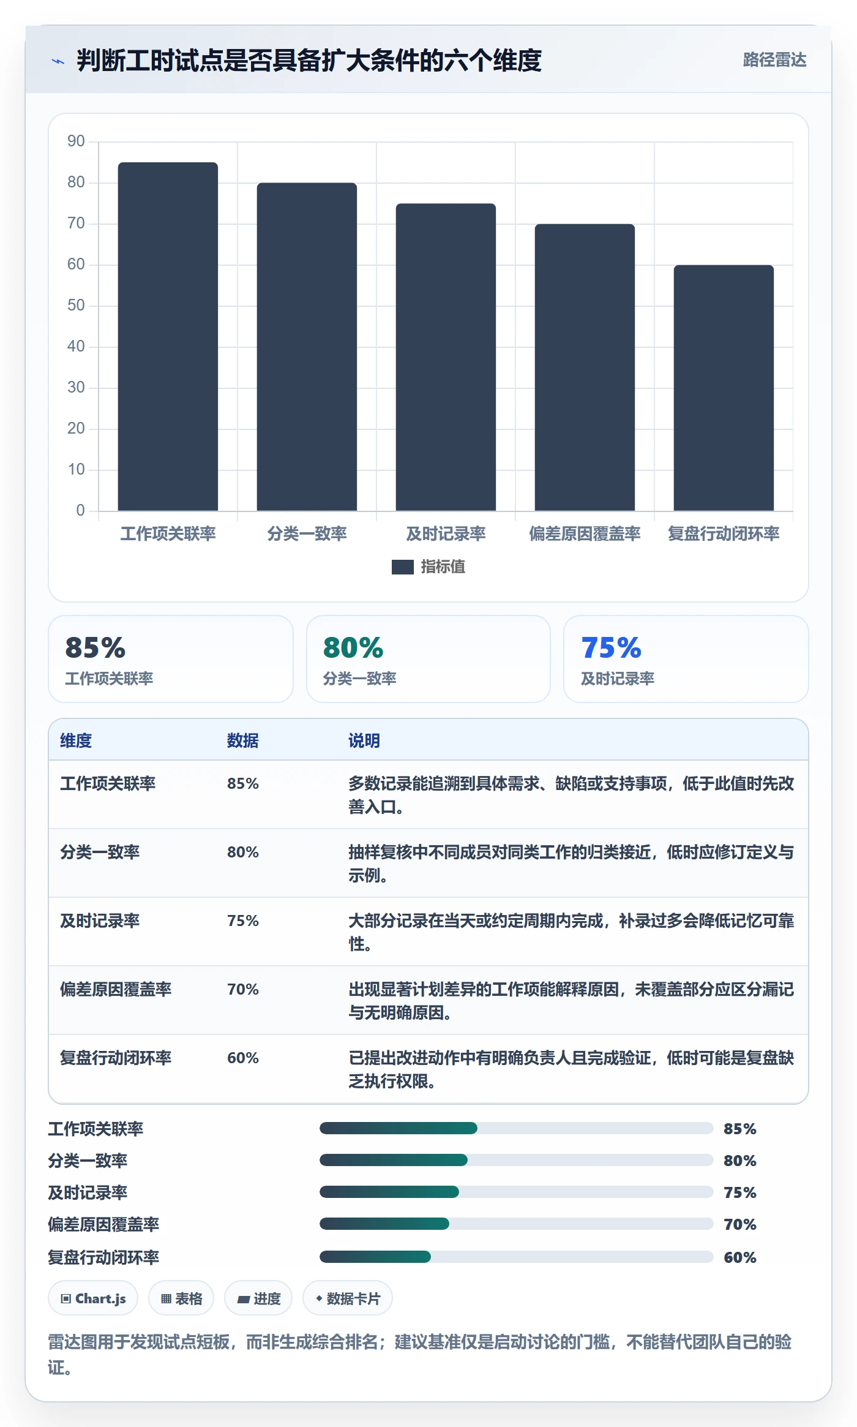
Task: Click the 分类一致率 progress bar
Action: [517, 1160]
